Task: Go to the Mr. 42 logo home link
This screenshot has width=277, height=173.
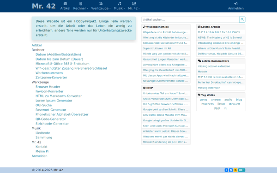Action: point(44,6)
